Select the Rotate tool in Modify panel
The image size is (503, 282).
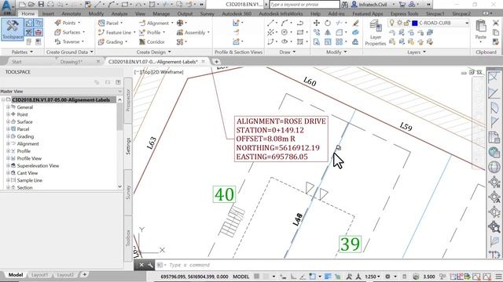328,23
